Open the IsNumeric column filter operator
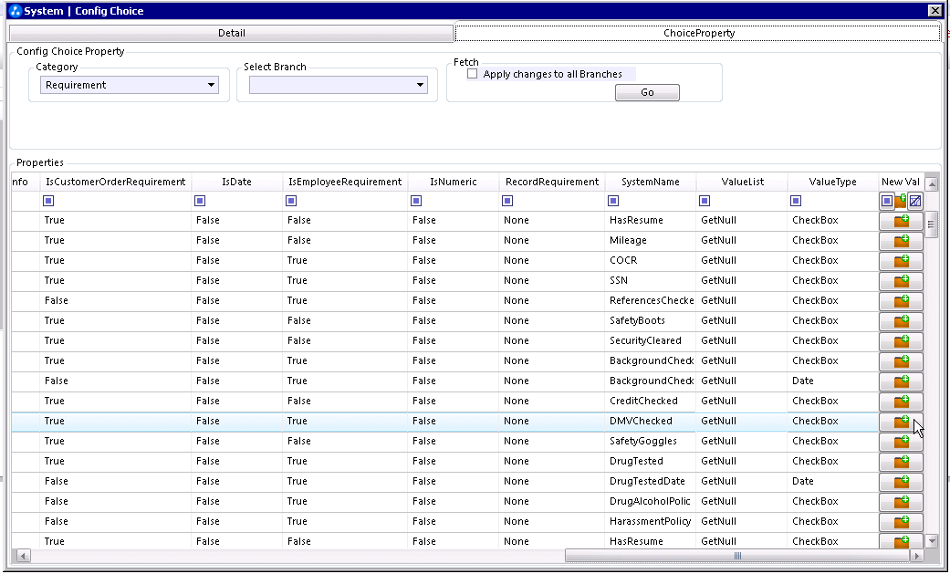 point(416,201)
